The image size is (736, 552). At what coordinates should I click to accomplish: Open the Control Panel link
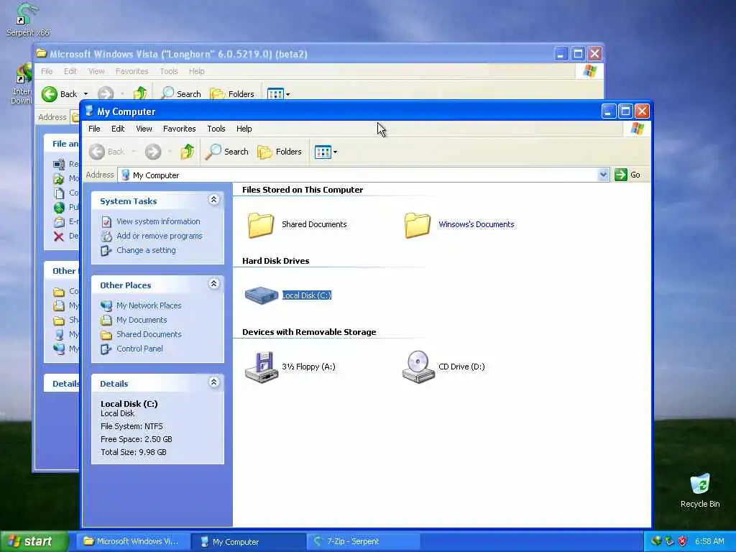click(139, 349)
